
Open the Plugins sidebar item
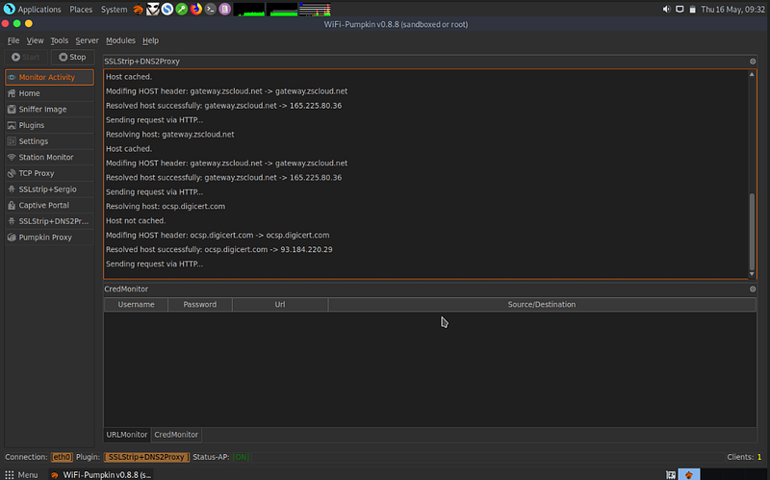49,125
